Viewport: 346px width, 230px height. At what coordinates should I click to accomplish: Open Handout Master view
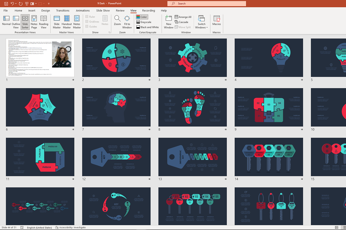[x=67, y=22]
